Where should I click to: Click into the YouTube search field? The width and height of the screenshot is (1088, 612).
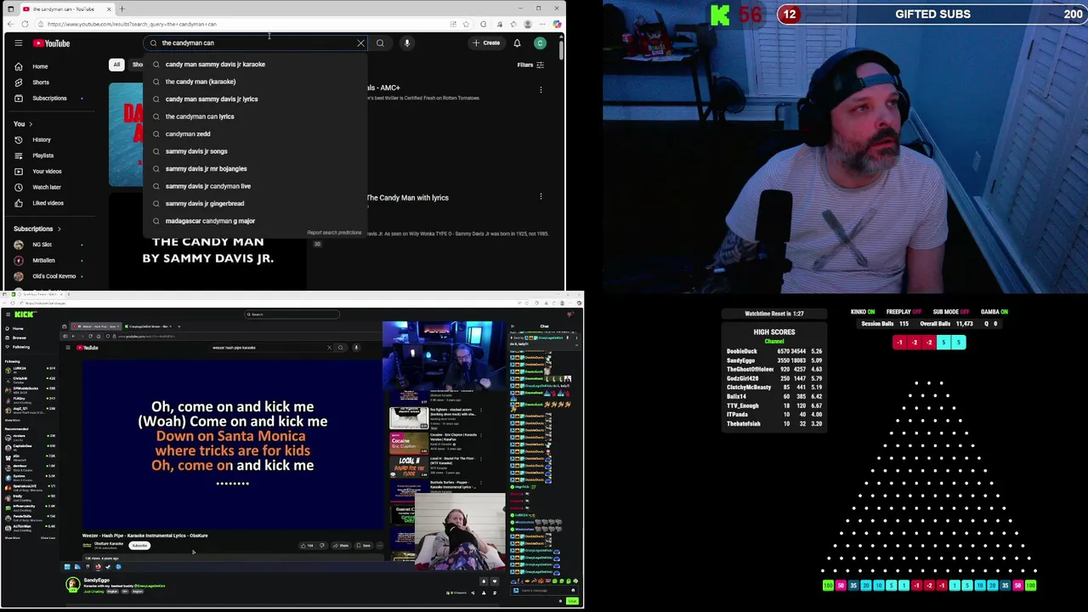(255, 42)
